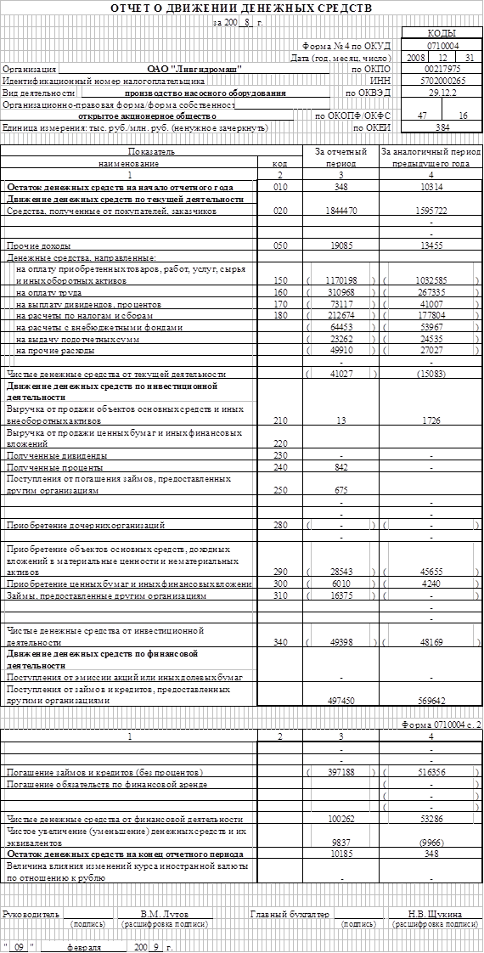Select the activity type производство насосного оборудования
This screenshot has width=484, height=953.
pos(205,93)
